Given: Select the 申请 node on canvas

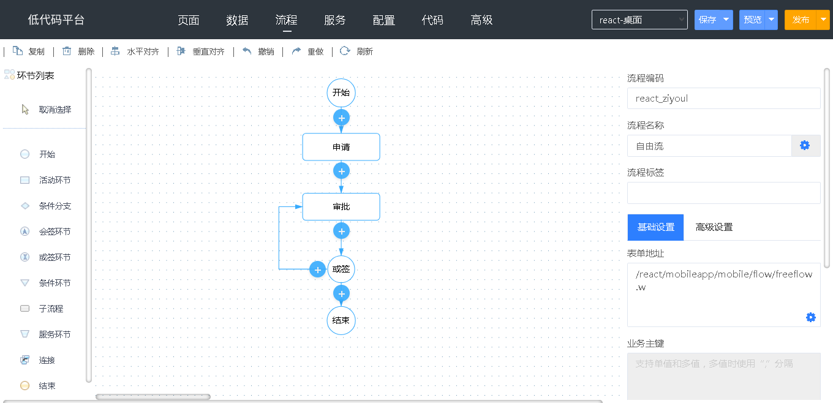Looking at the screenshot, I should tap(341, 147).
